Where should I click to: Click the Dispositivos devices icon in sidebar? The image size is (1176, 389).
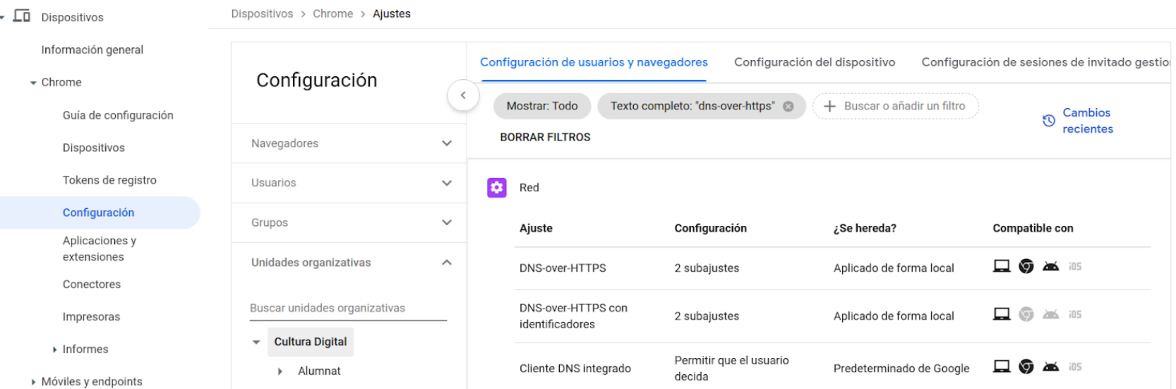(22, 16)
